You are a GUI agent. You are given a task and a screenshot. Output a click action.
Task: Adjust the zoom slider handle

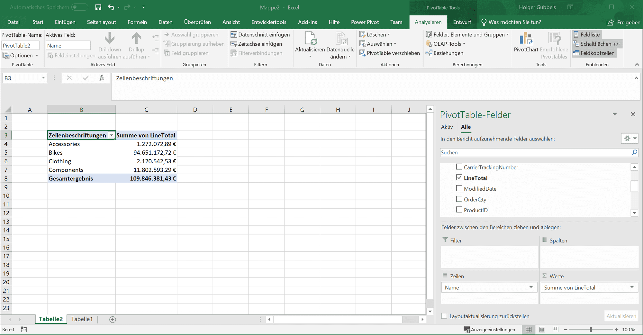[x=591, y=330]
